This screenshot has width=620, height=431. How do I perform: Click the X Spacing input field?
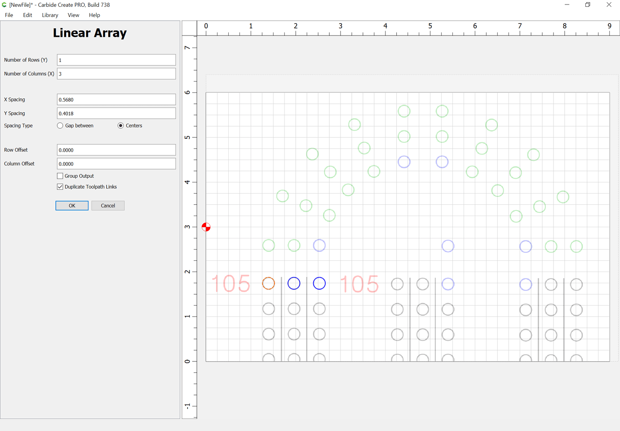[116, 99]
